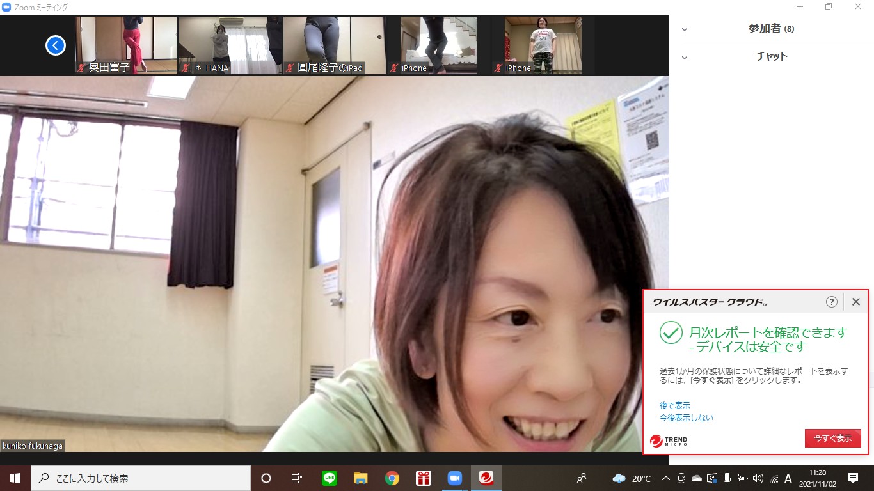Close the ウイルスバスター クラウド notification
The height and width of the screenshot is (491, 874).
[856, 302]
